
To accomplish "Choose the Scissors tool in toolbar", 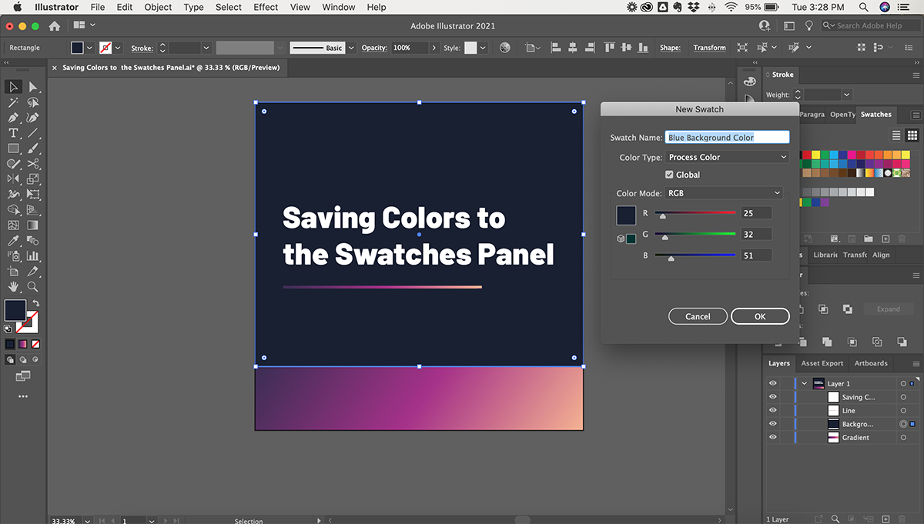I will [33, 164].
